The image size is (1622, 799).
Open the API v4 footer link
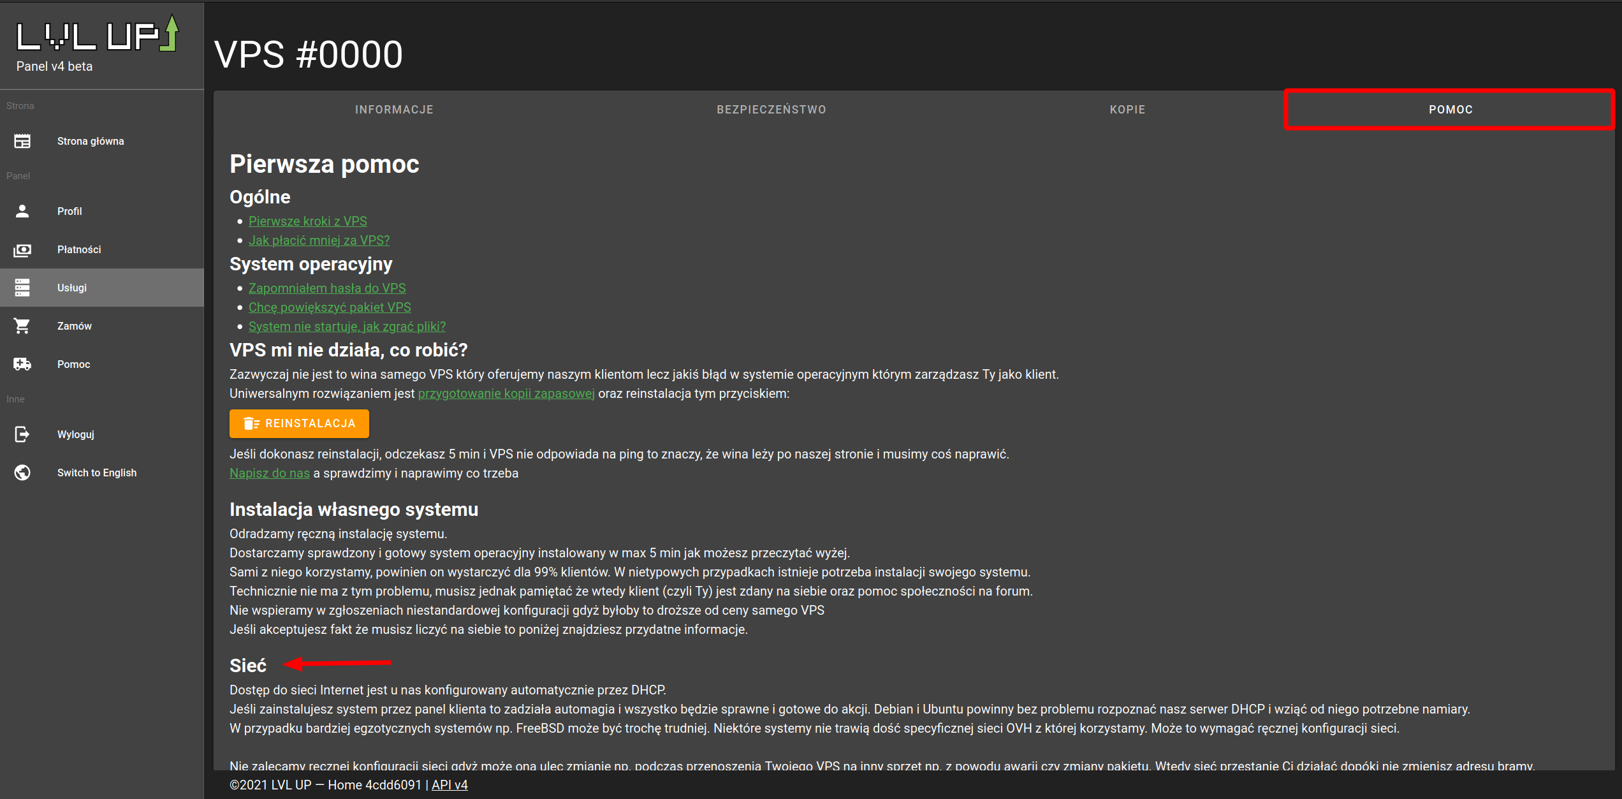coord(449,785)
